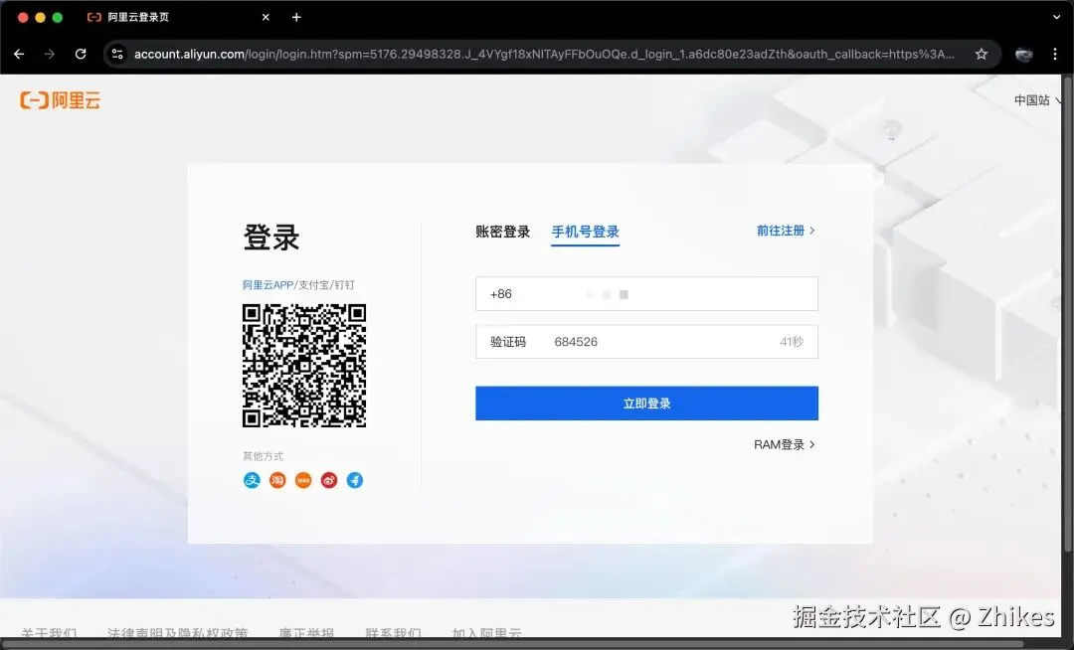The width and height of the screenshot is (1074, 650).
Task: Click the browser address bar URL
Action: pyautogui.click(x=544, y=54)
